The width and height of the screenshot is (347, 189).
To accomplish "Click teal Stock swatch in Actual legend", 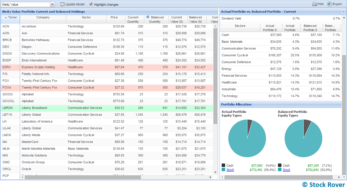I will coord(223,170).
